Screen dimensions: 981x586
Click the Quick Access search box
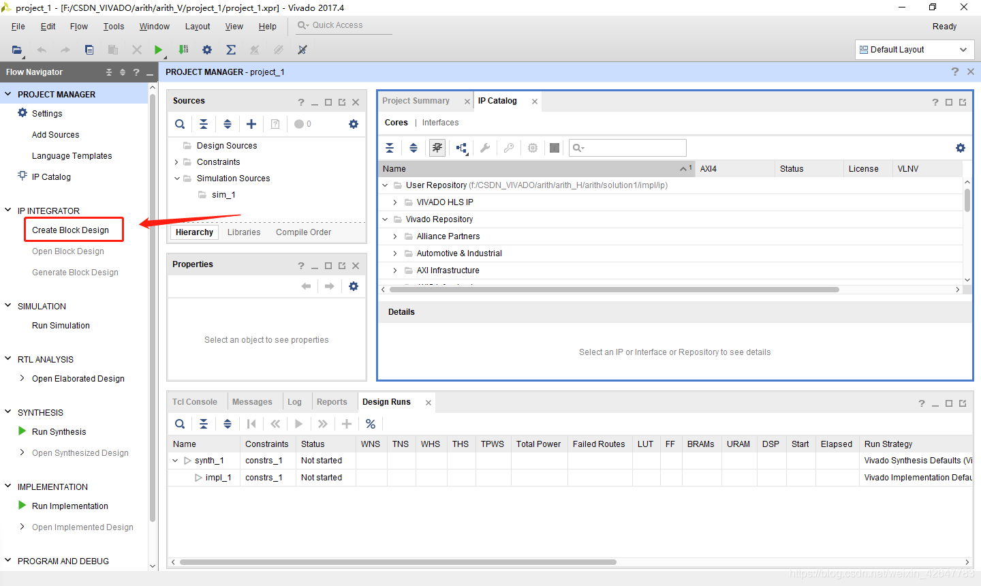click(x=344, y=25)
